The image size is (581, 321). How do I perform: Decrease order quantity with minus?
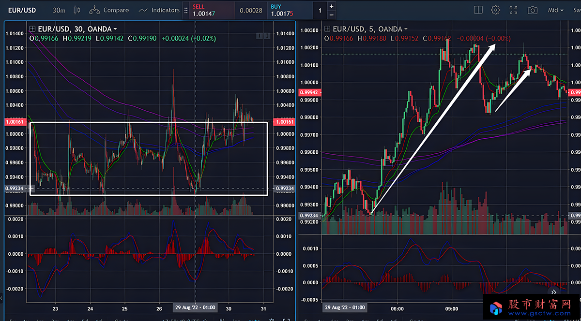(331, 15)
